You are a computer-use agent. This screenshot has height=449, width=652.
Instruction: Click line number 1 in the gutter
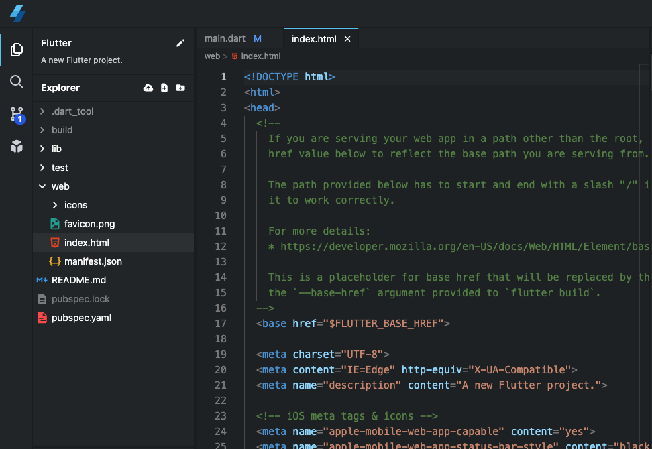pyautogui.click(x=223, y=77)
